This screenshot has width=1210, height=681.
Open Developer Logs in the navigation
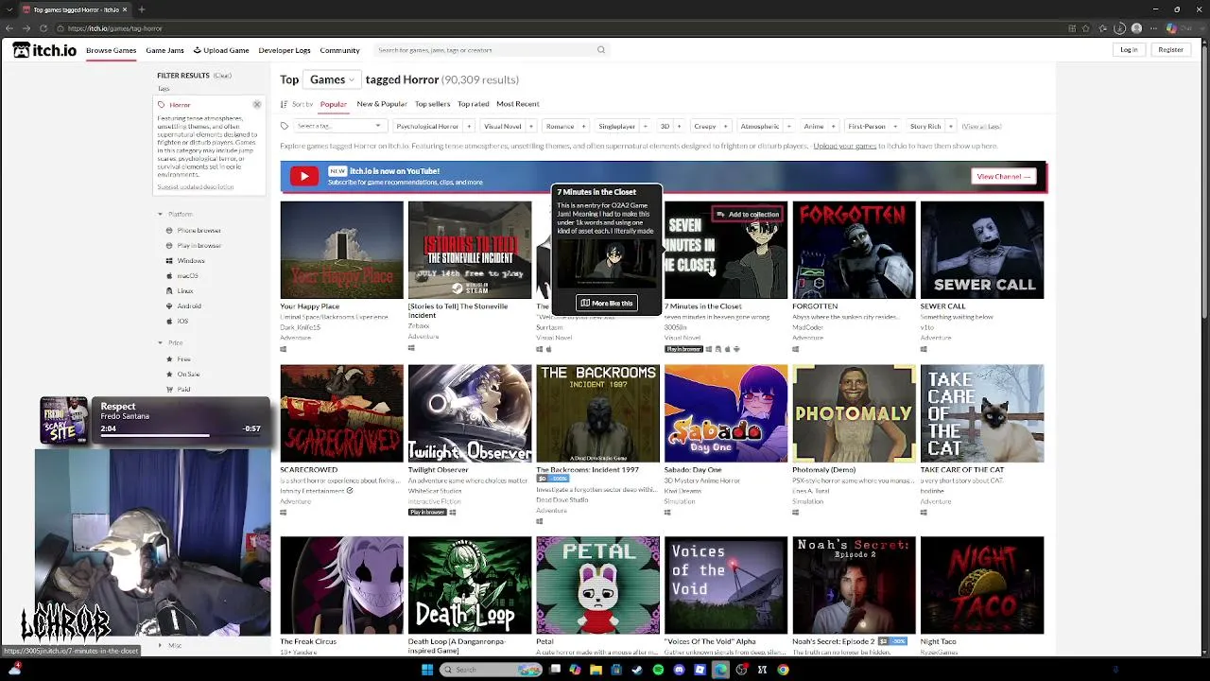click(285, 50)
